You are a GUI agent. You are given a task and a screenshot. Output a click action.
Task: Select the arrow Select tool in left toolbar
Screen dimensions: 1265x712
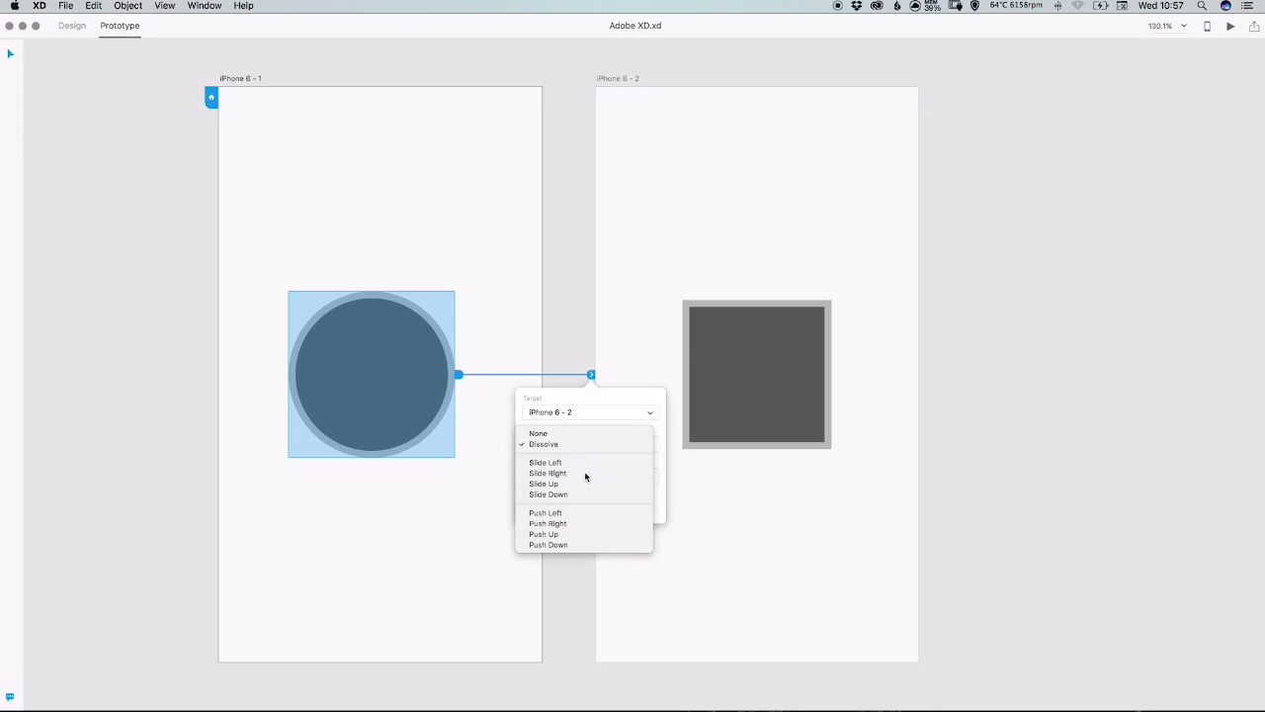[x=10, y=53]
